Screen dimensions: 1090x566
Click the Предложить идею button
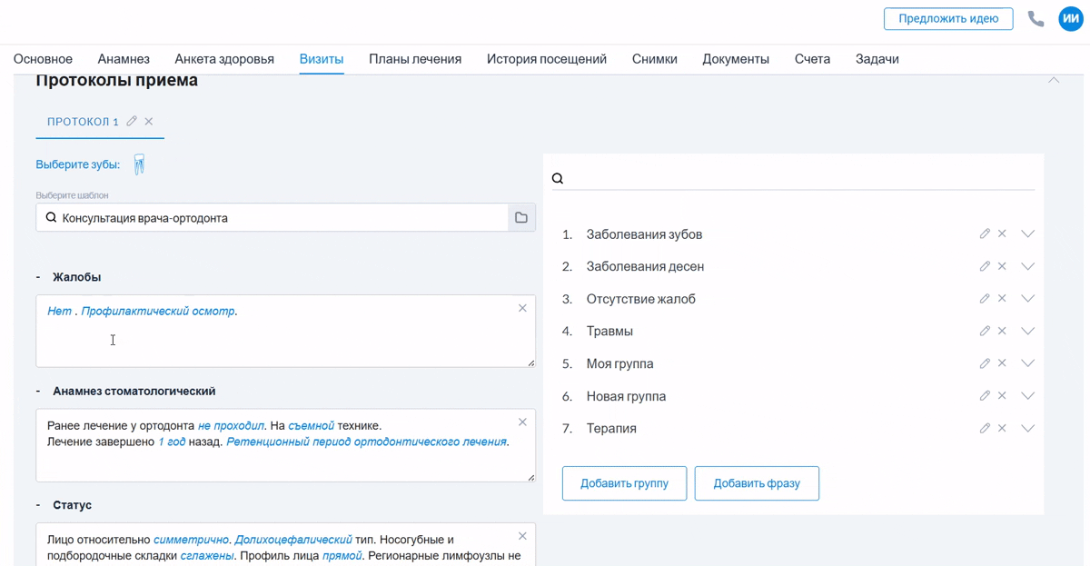click(948, 18)
